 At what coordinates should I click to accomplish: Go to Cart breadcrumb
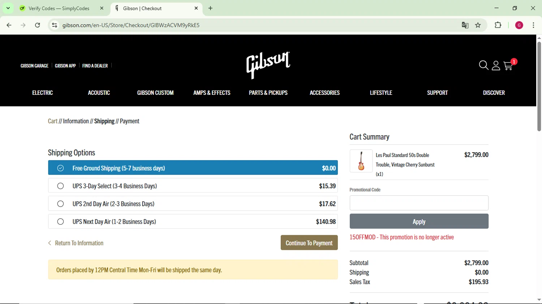53,121
